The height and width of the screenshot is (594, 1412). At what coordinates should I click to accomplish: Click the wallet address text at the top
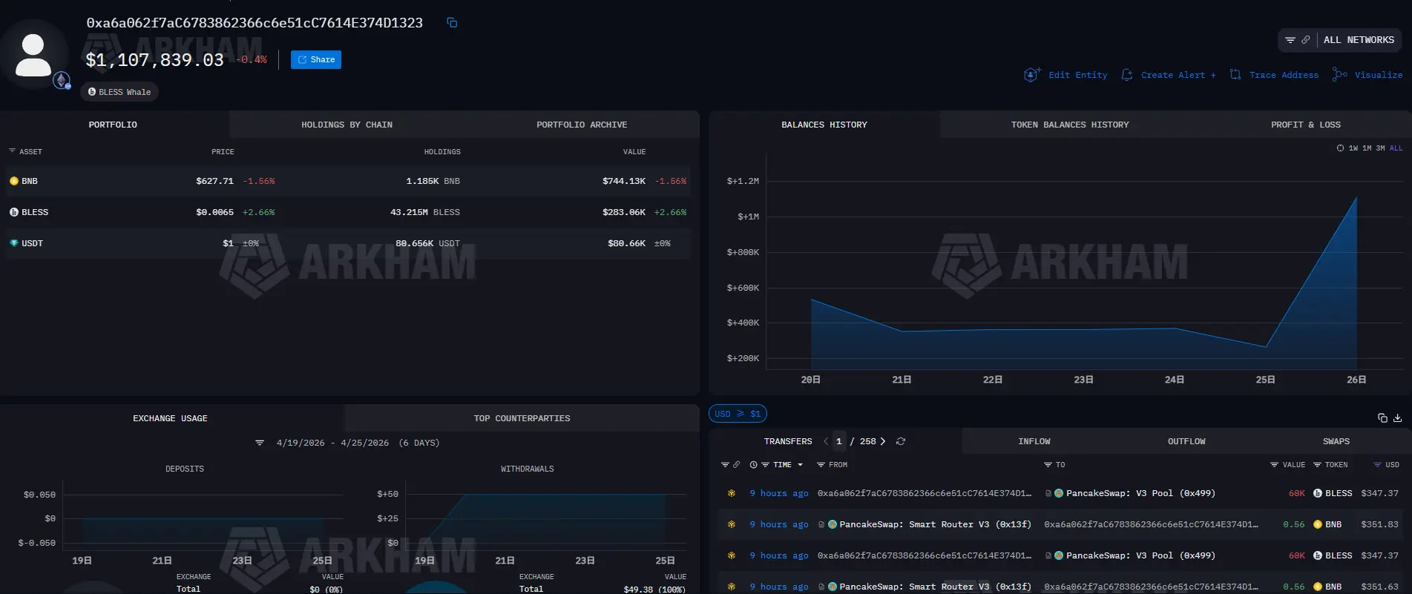pos(255,23)
